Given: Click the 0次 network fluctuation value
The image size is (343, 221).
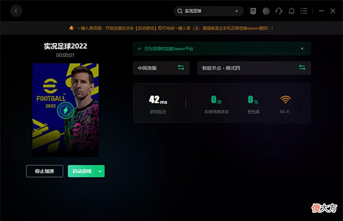Looking at the screenshot, I should point(216,100).
